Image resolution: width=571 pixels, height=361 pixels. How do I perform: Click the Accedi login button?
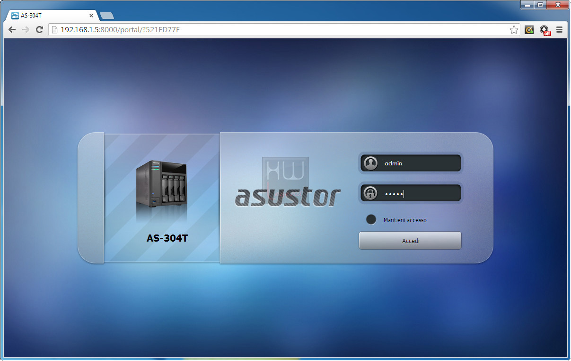coord(410,241)
